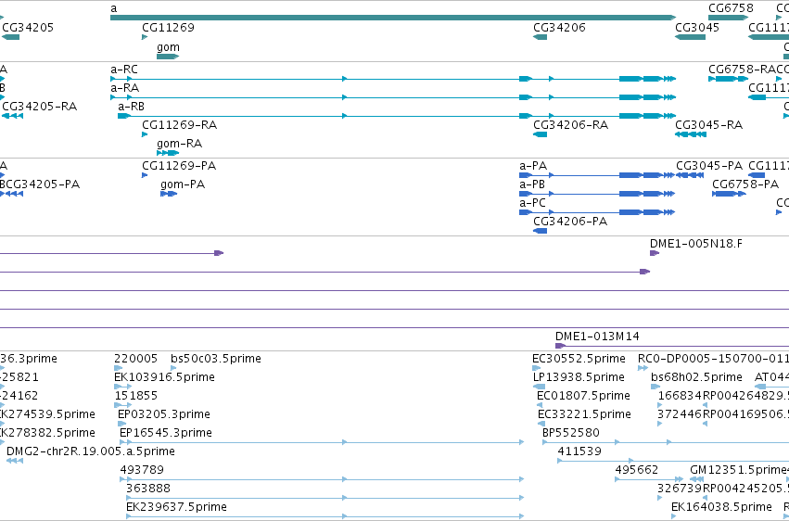This screenshot has height=521, width=789.
Task: Select the CG11269-PA protein
Action: [145, 175]
